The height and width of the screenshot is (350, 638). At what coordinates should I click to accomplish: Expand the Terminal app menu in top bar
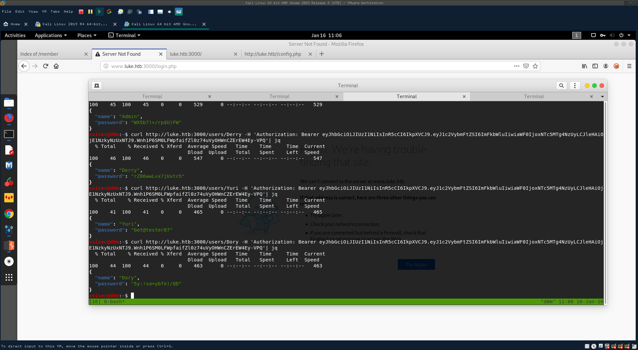pos(125,35)
